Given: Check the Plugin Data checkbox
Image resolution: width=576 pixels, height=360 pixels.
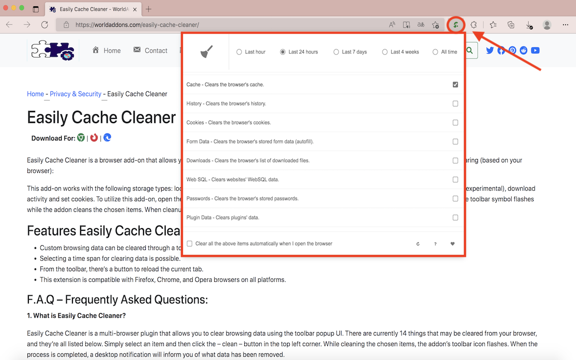Looking at the screenshot, I should (x=455, y=217).
